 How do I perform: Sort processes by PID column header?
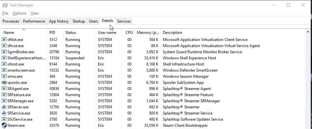[x=52, y=33]
